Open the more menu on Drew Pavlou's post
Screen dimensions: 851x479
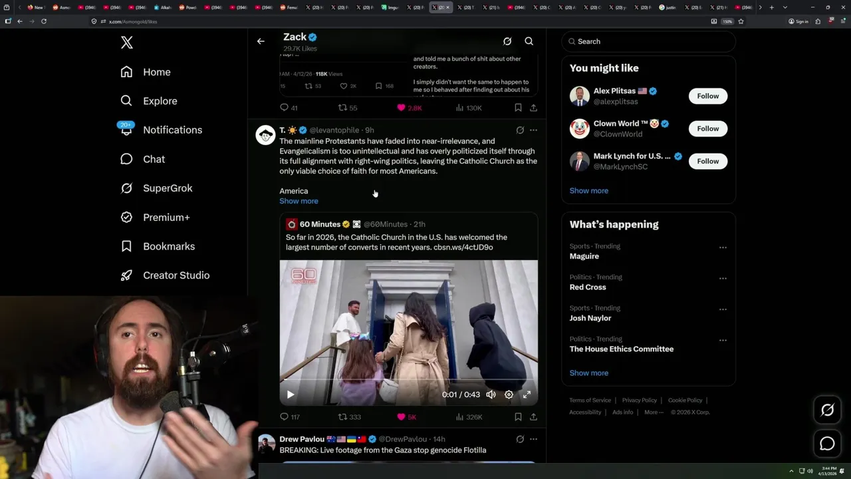pos(533,439)
